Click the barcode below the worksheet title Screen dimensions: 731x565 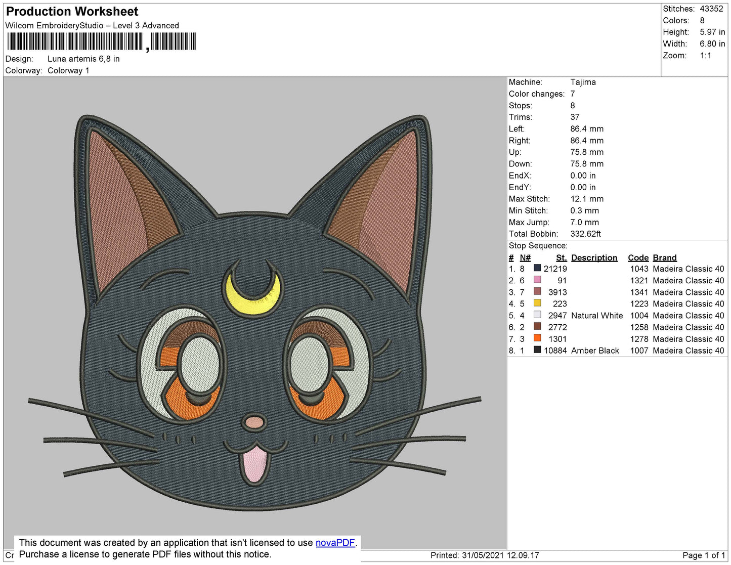[101, 41]
